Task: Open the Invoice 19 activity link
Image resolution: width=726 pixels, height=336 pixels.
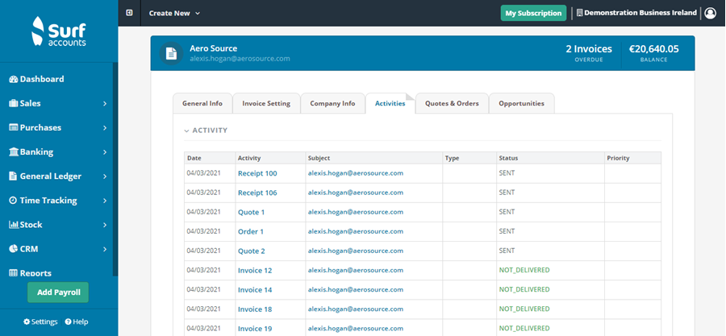Action: [255, 329]
